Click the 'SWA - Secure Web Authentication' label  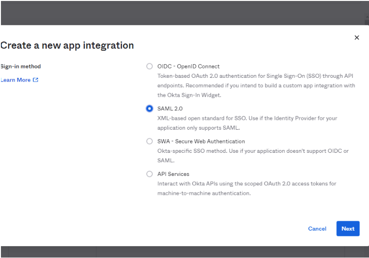coord(201,141)
